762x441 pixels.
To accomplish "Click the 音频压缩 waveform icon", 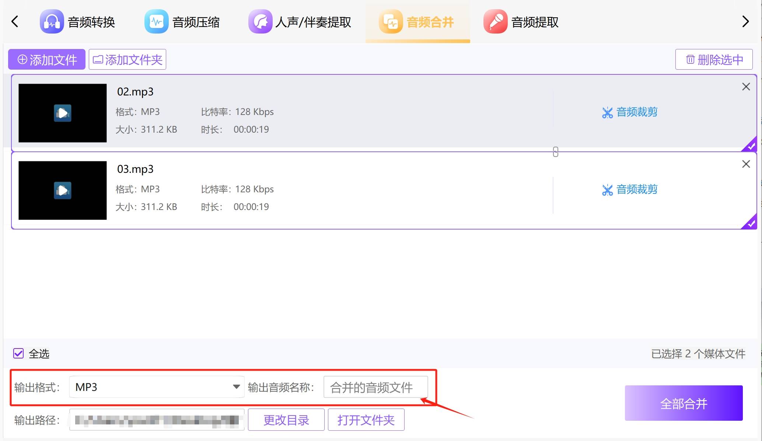I will click(156, 22).
